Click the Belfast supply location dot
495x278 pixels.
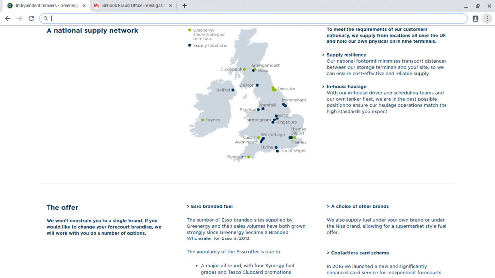[233, 90]
